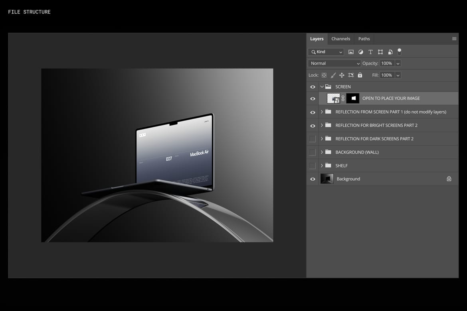Click SCREEN group folder icon
467x311 pixels.
(328, 87)
